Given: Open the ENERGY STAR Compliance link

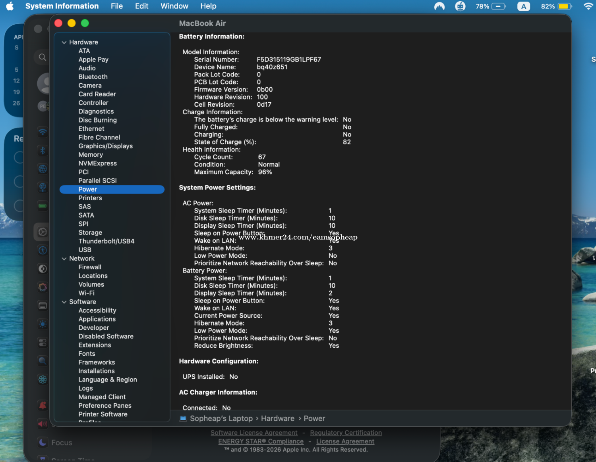Looking at the screenshot, I should pyautogui.click(x=261, y=441).
